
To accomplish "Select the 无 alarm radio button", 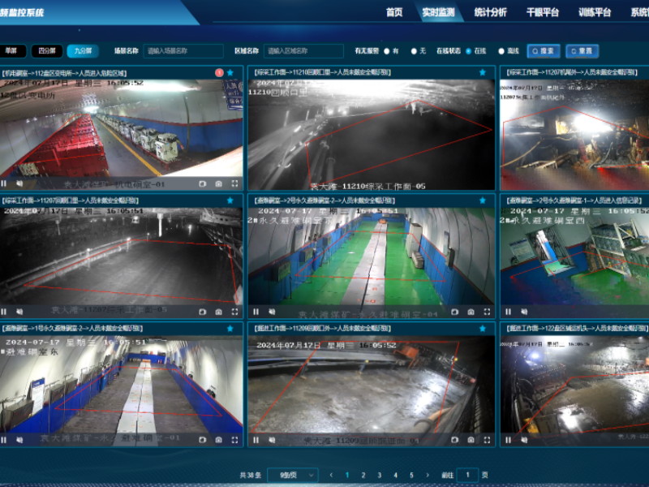I will (x=414, y=50).
